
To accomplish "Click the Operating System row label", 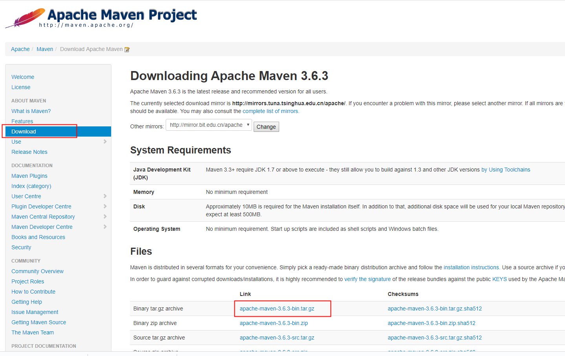I will [x=157, y=229].
